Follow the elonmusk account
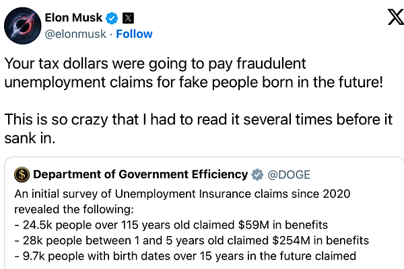 tap(134, 34)
